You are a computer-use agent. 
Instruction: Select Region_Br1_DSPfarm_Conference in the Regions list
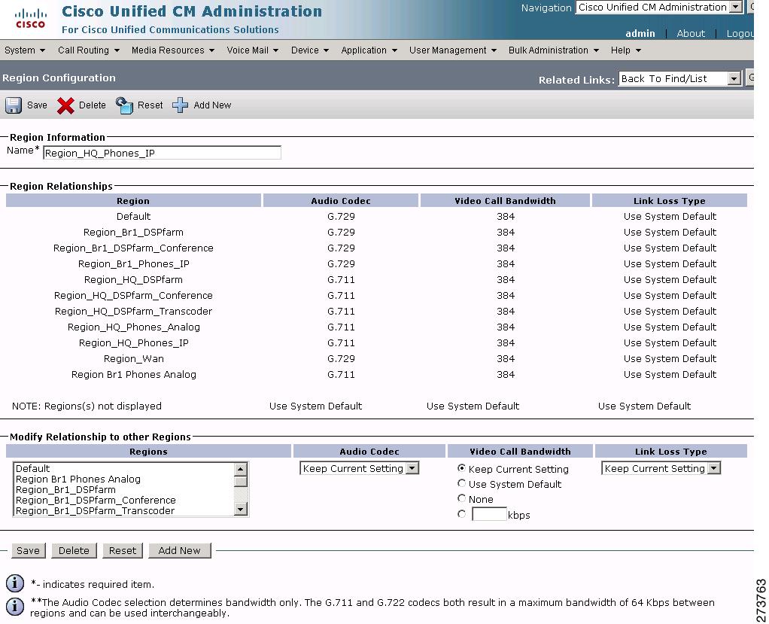125,500
